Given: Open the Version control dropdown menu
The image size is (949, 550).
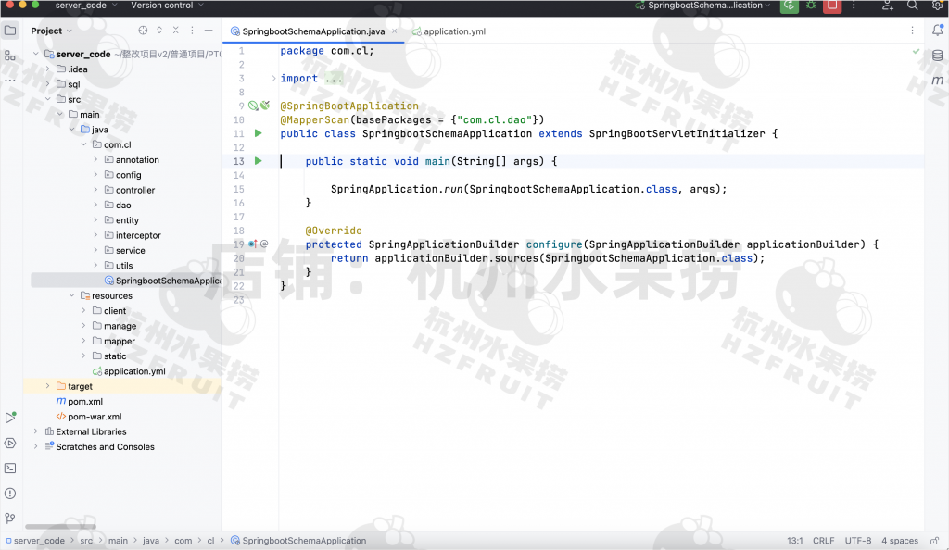Looking at the screenshot, I should tap(167, 6).
